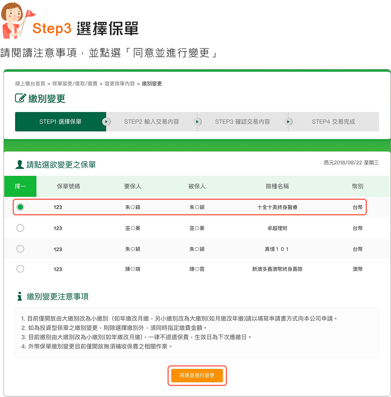
Task: Click arrow icon after STEP2 輸入交易內容
Action: pos(197,122)
